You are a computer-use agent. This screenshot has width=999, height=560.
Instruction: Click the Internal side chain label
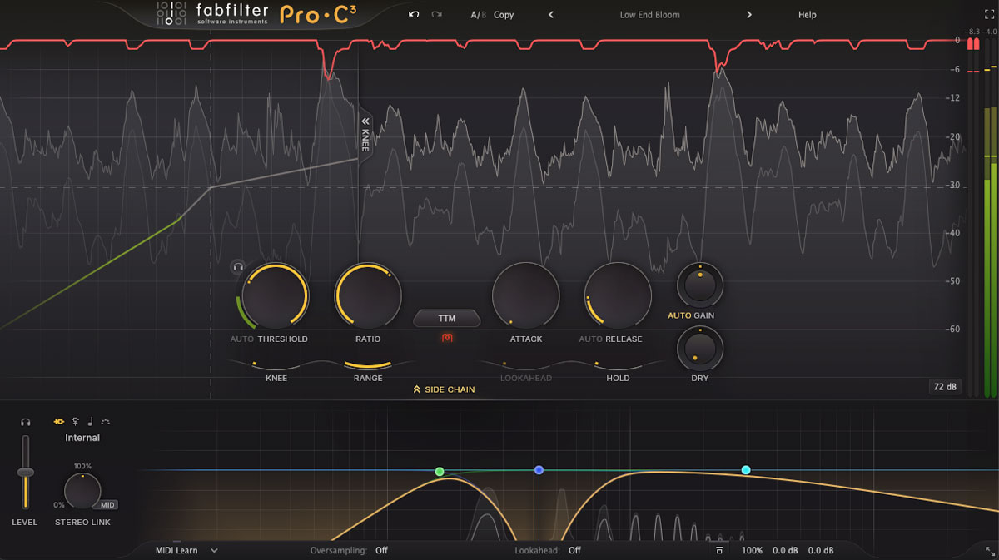click(82, 438)
